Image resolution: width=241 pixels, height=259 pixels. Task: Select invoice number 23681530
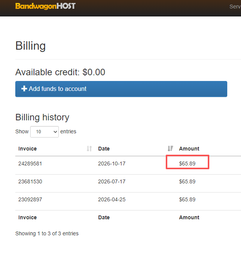pyautogui.click(x=30, y=181)
